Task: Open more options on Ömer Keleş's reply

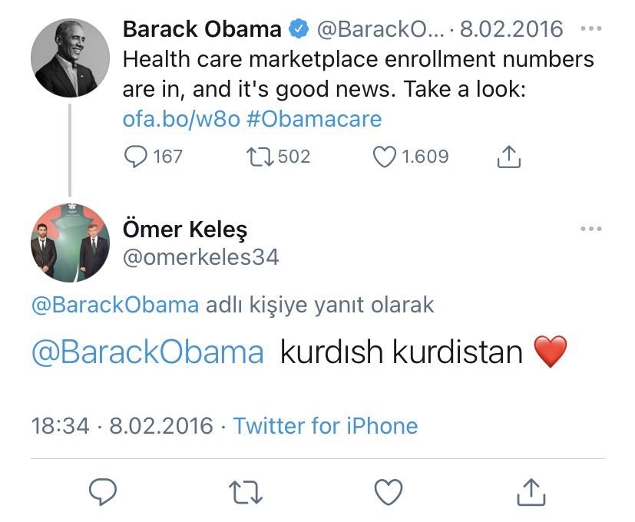Action: 590,229
